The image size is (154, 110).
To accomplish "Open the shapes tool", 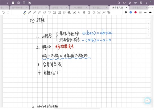I will (64, 12).
